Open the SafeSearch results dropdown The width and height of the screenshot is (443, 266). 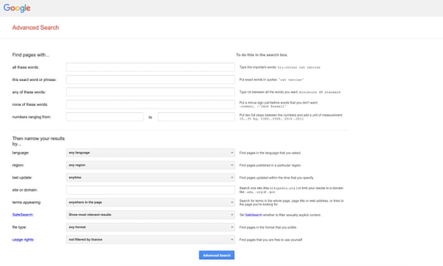(x=151, y=215)
